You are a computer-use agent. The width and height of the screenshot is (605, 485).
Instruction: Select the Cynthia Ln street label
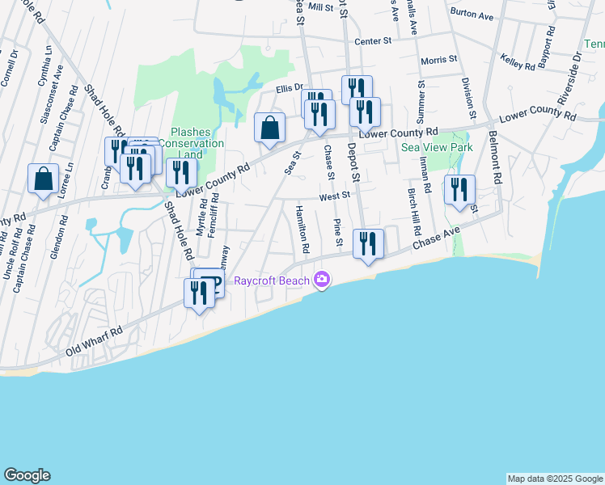[x=44, y=66]
